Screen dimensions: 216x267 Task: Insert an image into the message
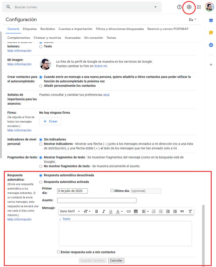point(136,211)
